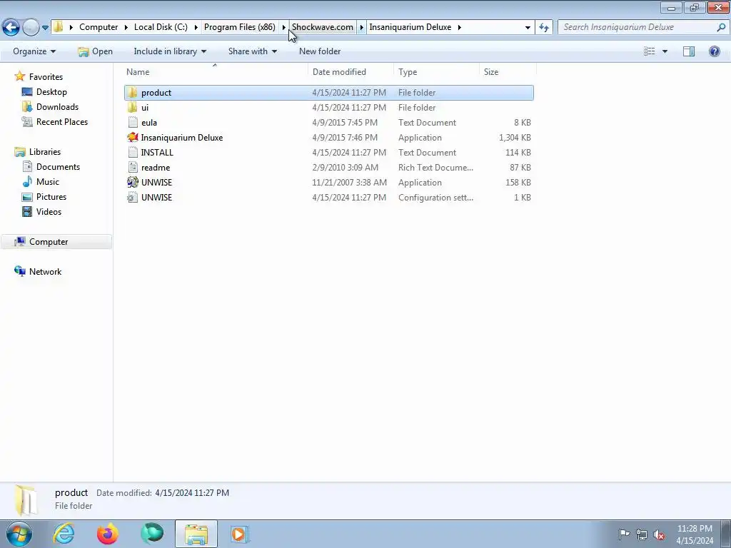The height and width of the screenshot is (548, 731).
Task: Open the Organize menu
Action: (x=34, y=51)
